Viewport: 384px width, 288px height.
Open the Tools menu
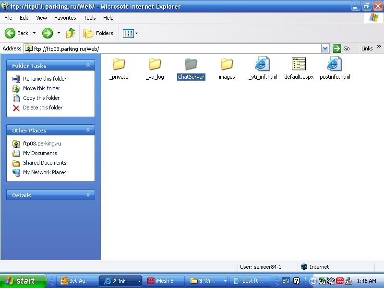click(90, 18)
